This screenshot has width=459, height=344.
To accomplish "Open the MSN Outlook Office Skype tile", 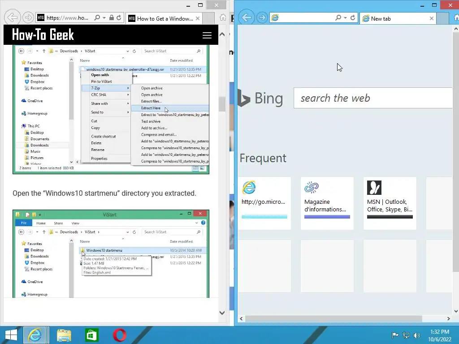I will [x=390, y=203].
